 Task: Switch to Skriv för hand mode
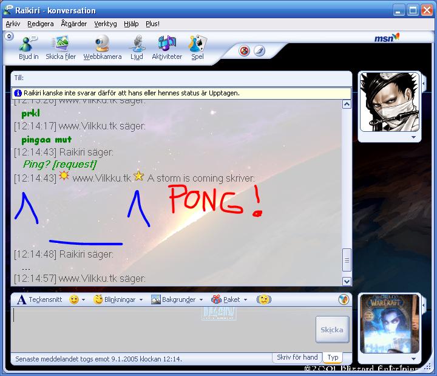297,357
